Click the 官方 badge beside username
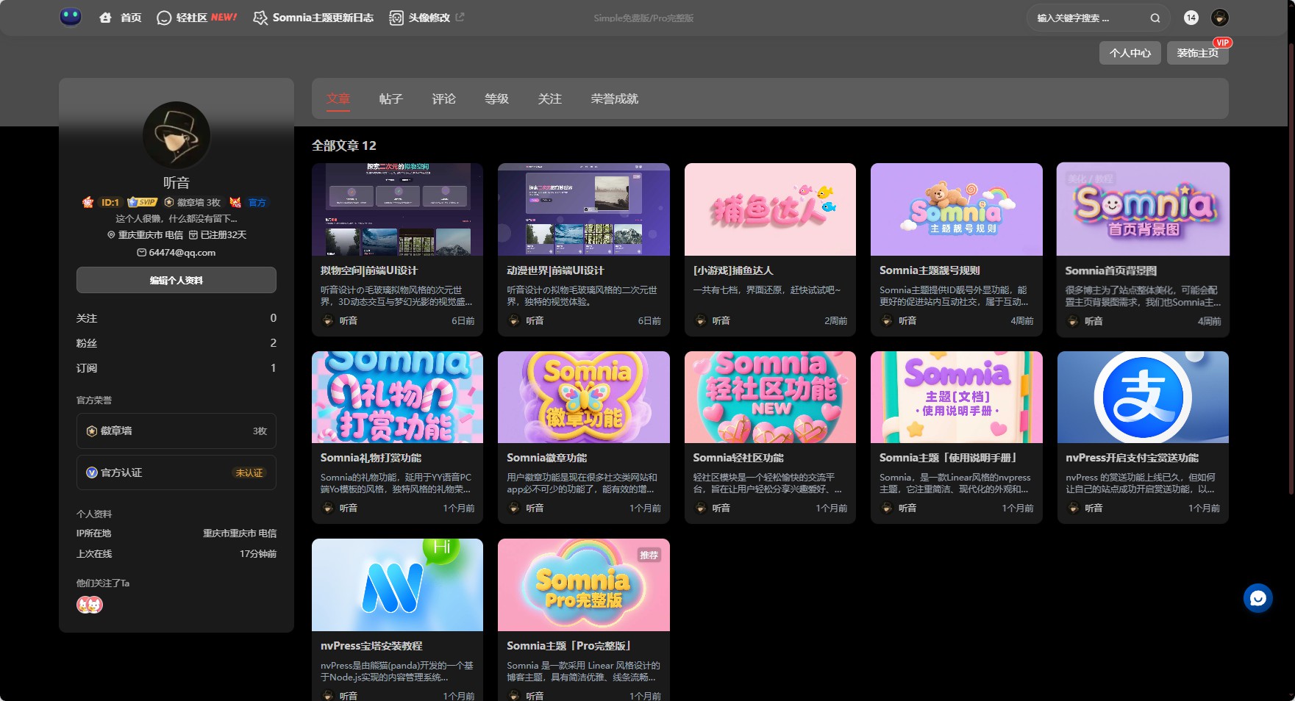Image resolution: width=1295 pixels, height=701 pixels. point(257,202)
